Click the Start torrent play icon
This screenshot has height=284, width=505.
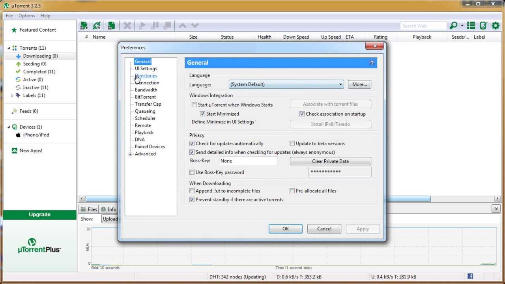coord(142,26)
